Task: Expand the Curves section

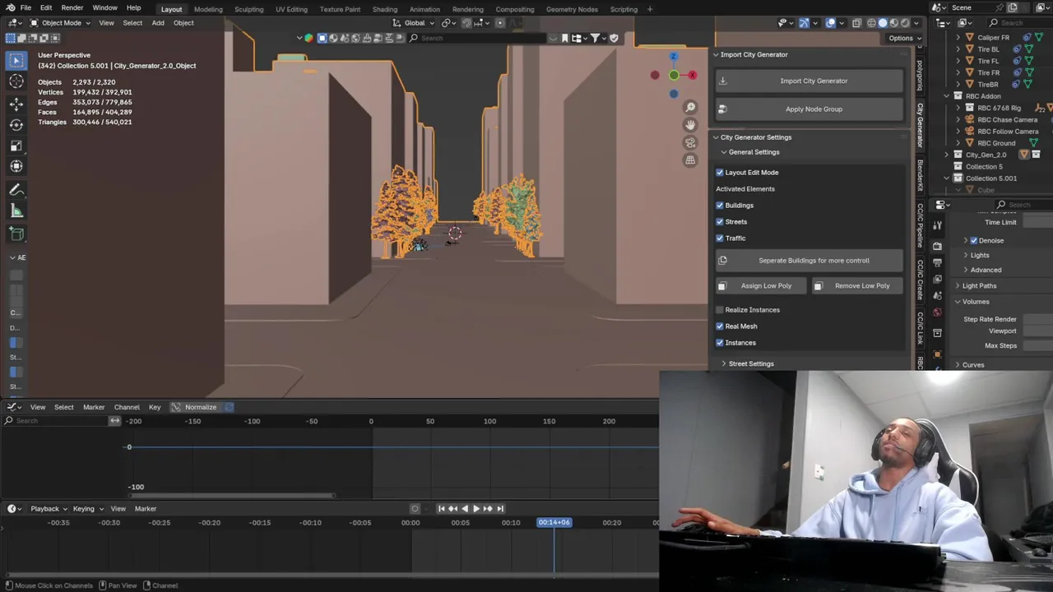Action: 958,365
